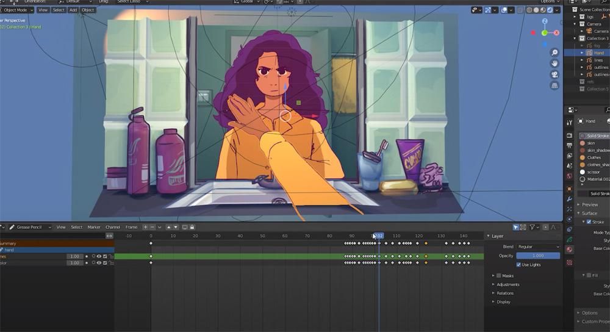Expand the lines object in outliner
Image resolution: width=610 pixels, height=332 pixels.
[x=582, y=60]
